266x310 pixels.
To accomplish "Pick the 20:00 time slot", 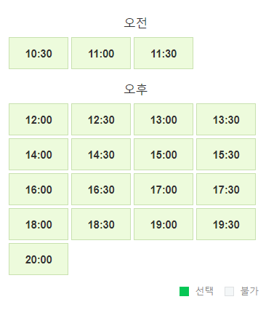I will coord(39,259).
